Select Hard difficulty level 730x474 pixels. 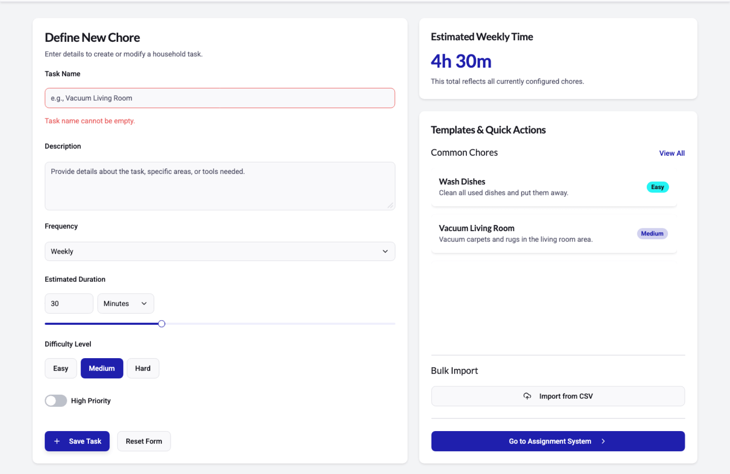click(143, 368)
